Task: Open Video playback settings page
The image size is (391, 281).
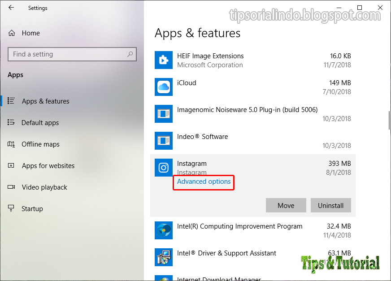Action: pyautogui.click(x=44, y=187)
